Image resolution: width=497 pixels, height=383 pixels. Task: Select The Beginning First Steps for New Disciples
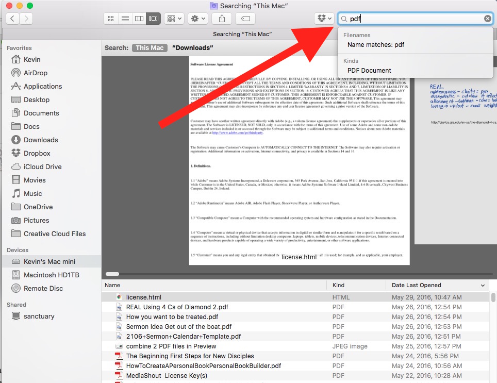pos(295,356)
